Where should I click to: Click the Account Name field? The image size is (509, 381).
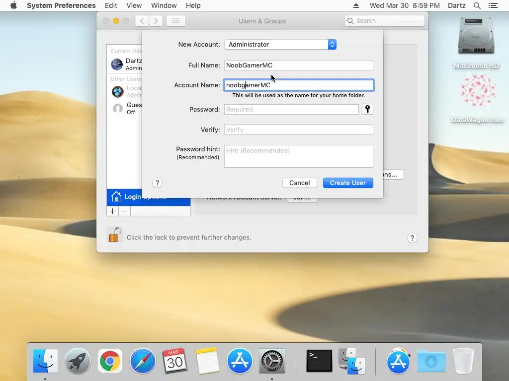(x=298, y=85)
